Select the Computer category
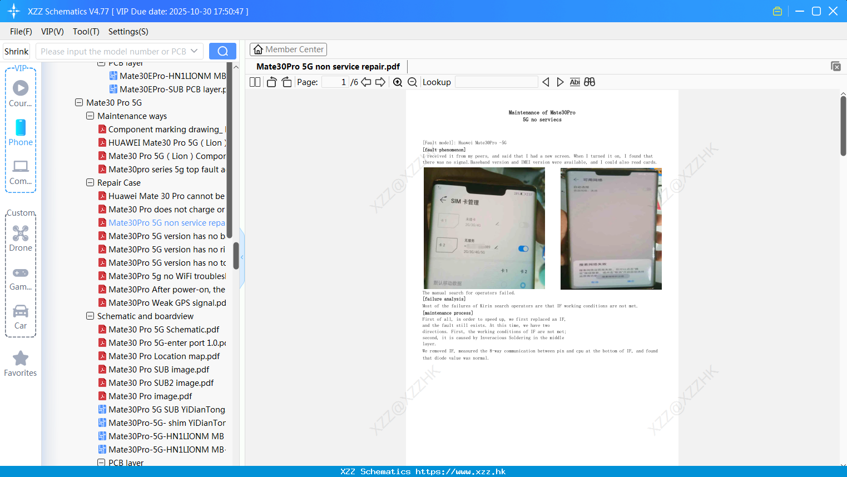This screenshot has height=477, width=847. [21, 172]
